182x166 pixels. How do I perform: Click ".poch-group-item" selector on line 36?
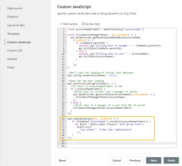tap(129, 124)
